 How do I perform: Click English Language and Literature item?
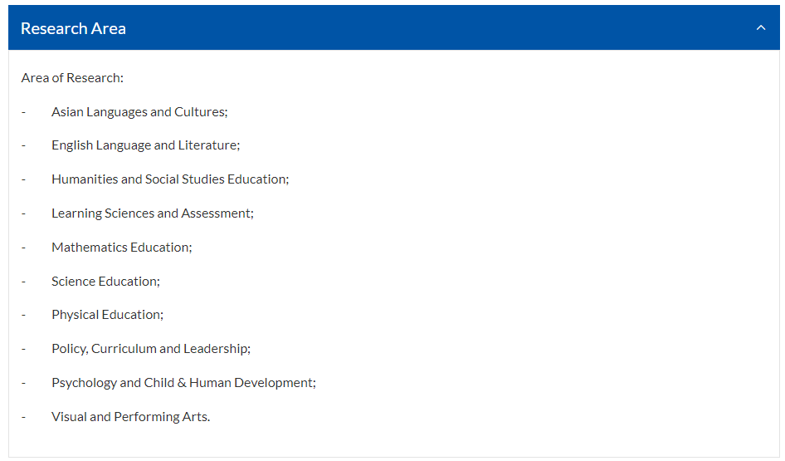(x=146, y=145)
